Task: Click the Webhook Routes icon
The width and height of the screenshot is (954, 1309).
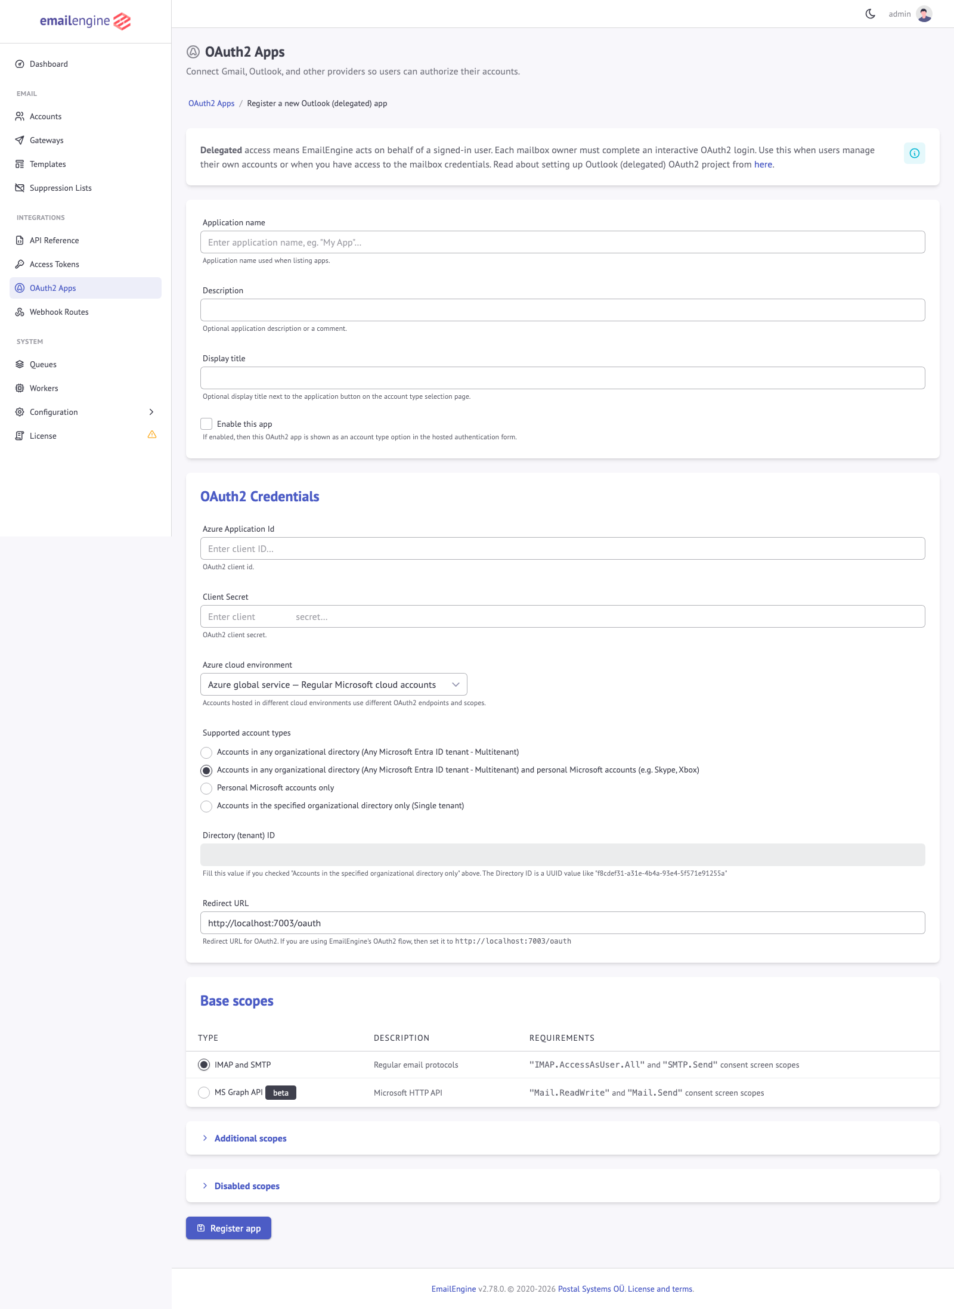Action: [x=20, y=312]
